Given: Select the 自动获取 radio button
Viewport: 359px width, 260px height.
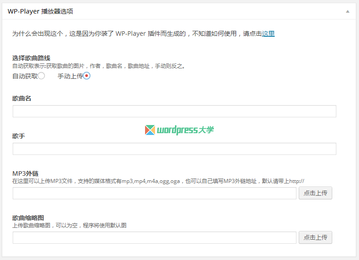Looking at the screenshot, I should pos(41,76).
